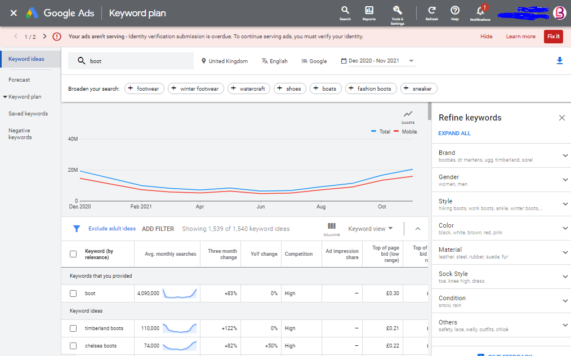
Task: Click ADD FILTER
Action: click(x=158, y=229)
